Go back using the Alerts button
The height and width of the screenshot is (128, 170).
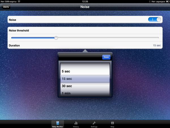(x=6, y=7)
